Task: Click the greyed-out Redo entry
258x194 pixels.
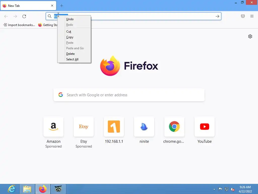Action: tap(74, 25)
